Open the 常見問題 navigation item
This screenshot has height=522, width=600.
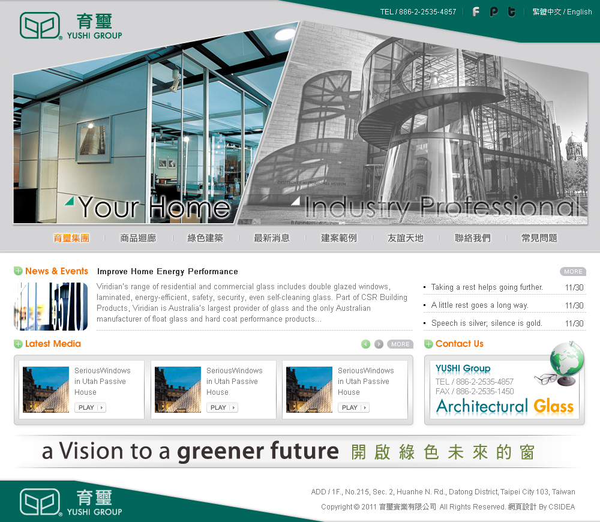[x=539, y=238]
